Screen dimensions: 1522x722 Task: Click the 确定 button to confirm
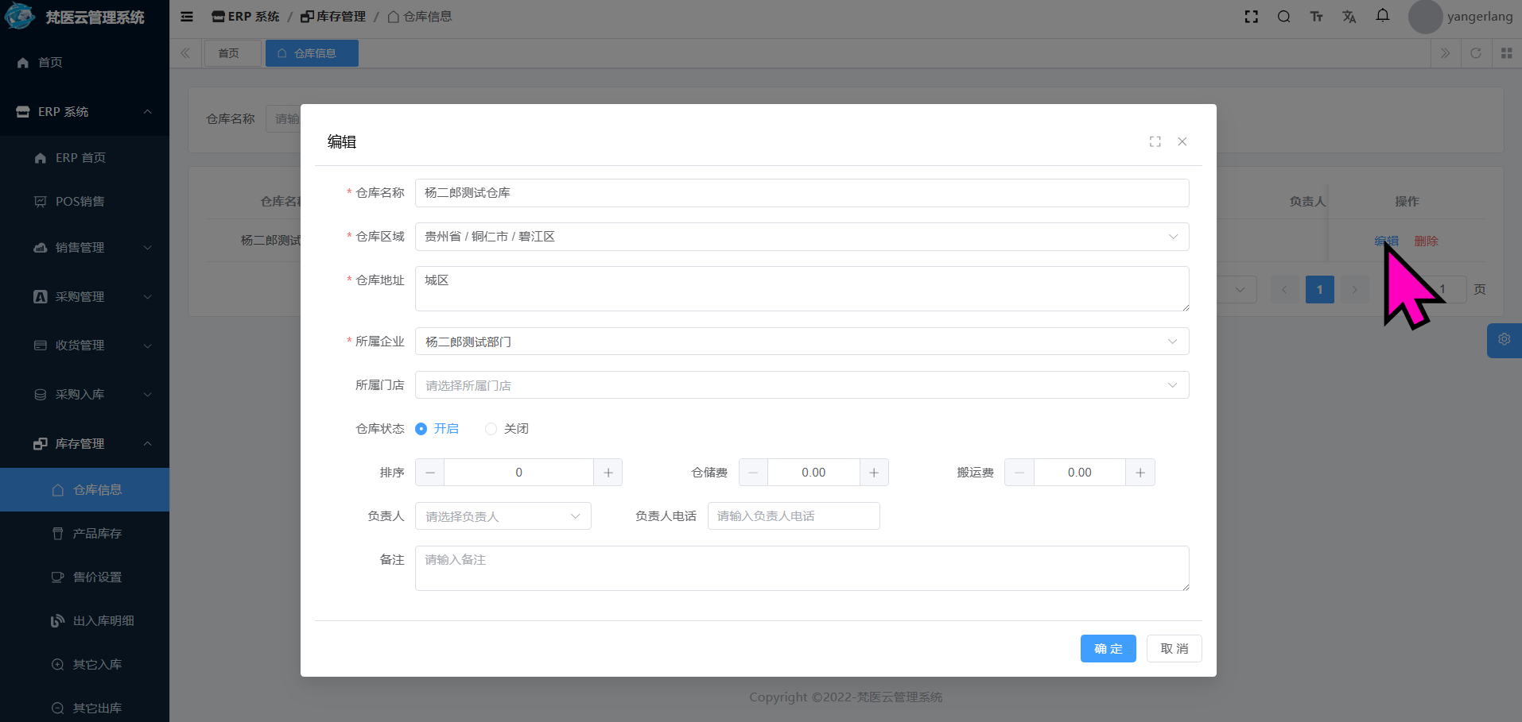point(1108,649)
